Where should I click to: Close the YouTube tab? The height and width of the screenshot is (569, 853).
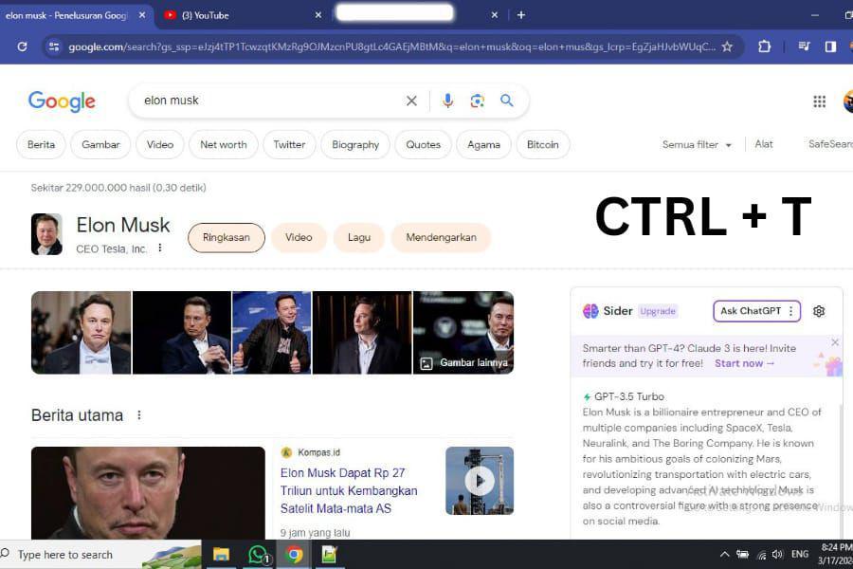click(x=318, y=15)
